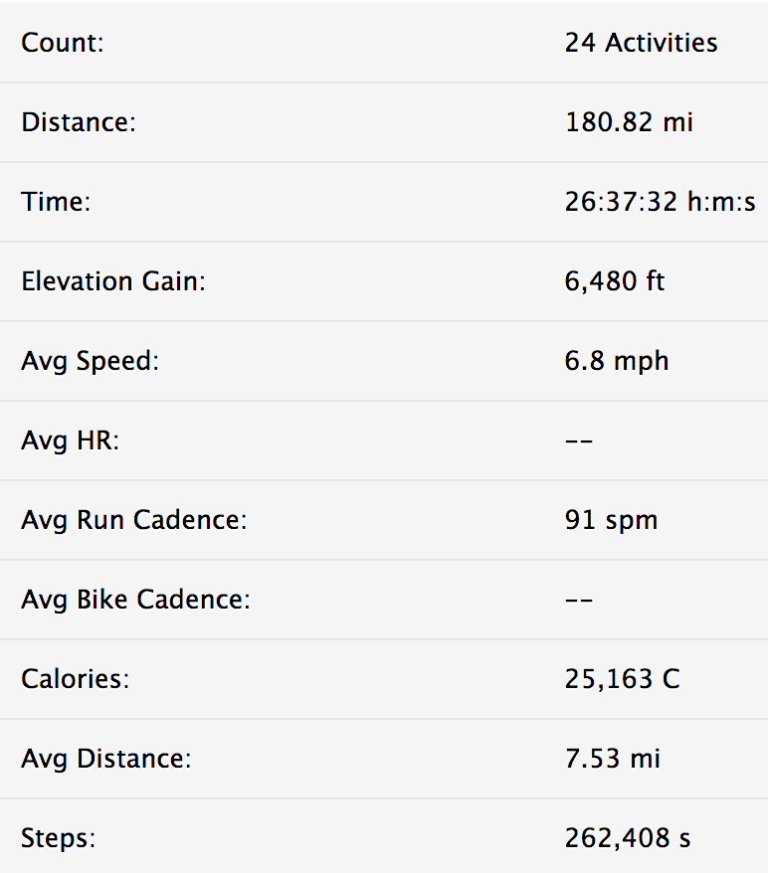Click the "Avg Run Cadence:" label
The height and width of the screenshot is (873, 768).
point(134,520)
